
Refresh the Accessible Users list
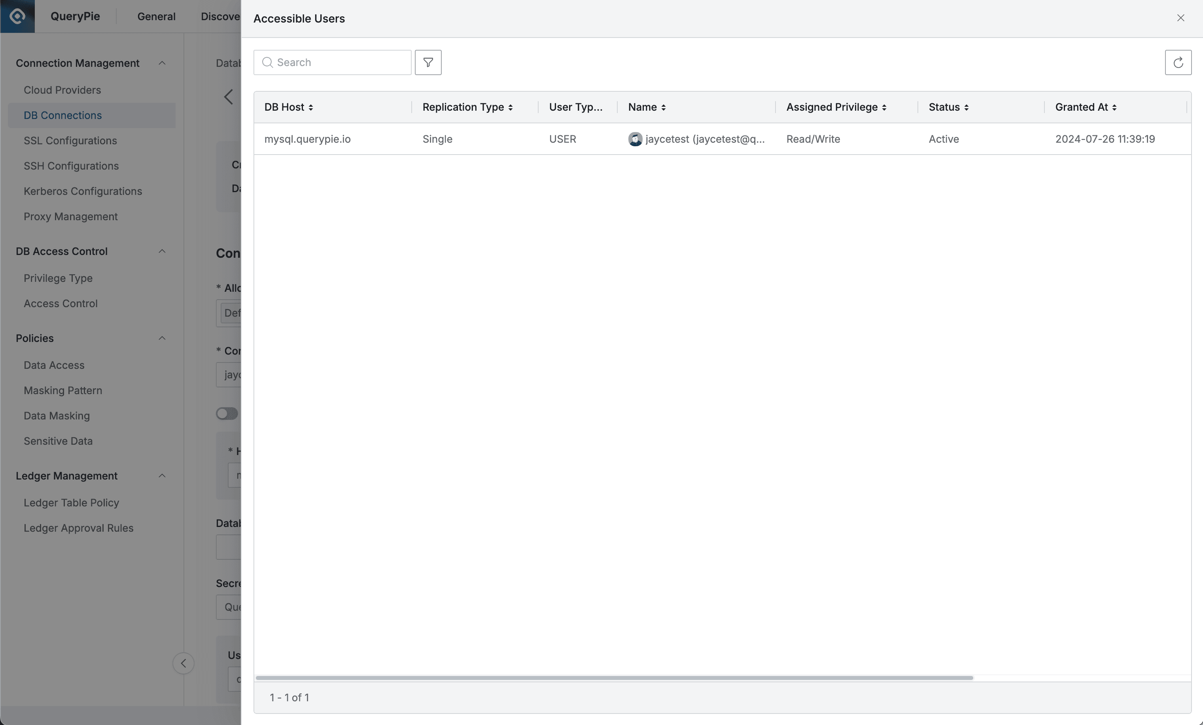(x=1178, y=62)
